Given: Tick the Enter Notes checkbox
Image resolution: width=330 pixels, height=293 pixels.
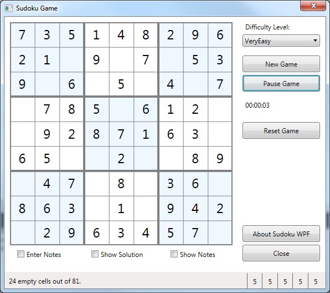Looking at the screenshot, I should pyautogui.click(x=20, y=254).
